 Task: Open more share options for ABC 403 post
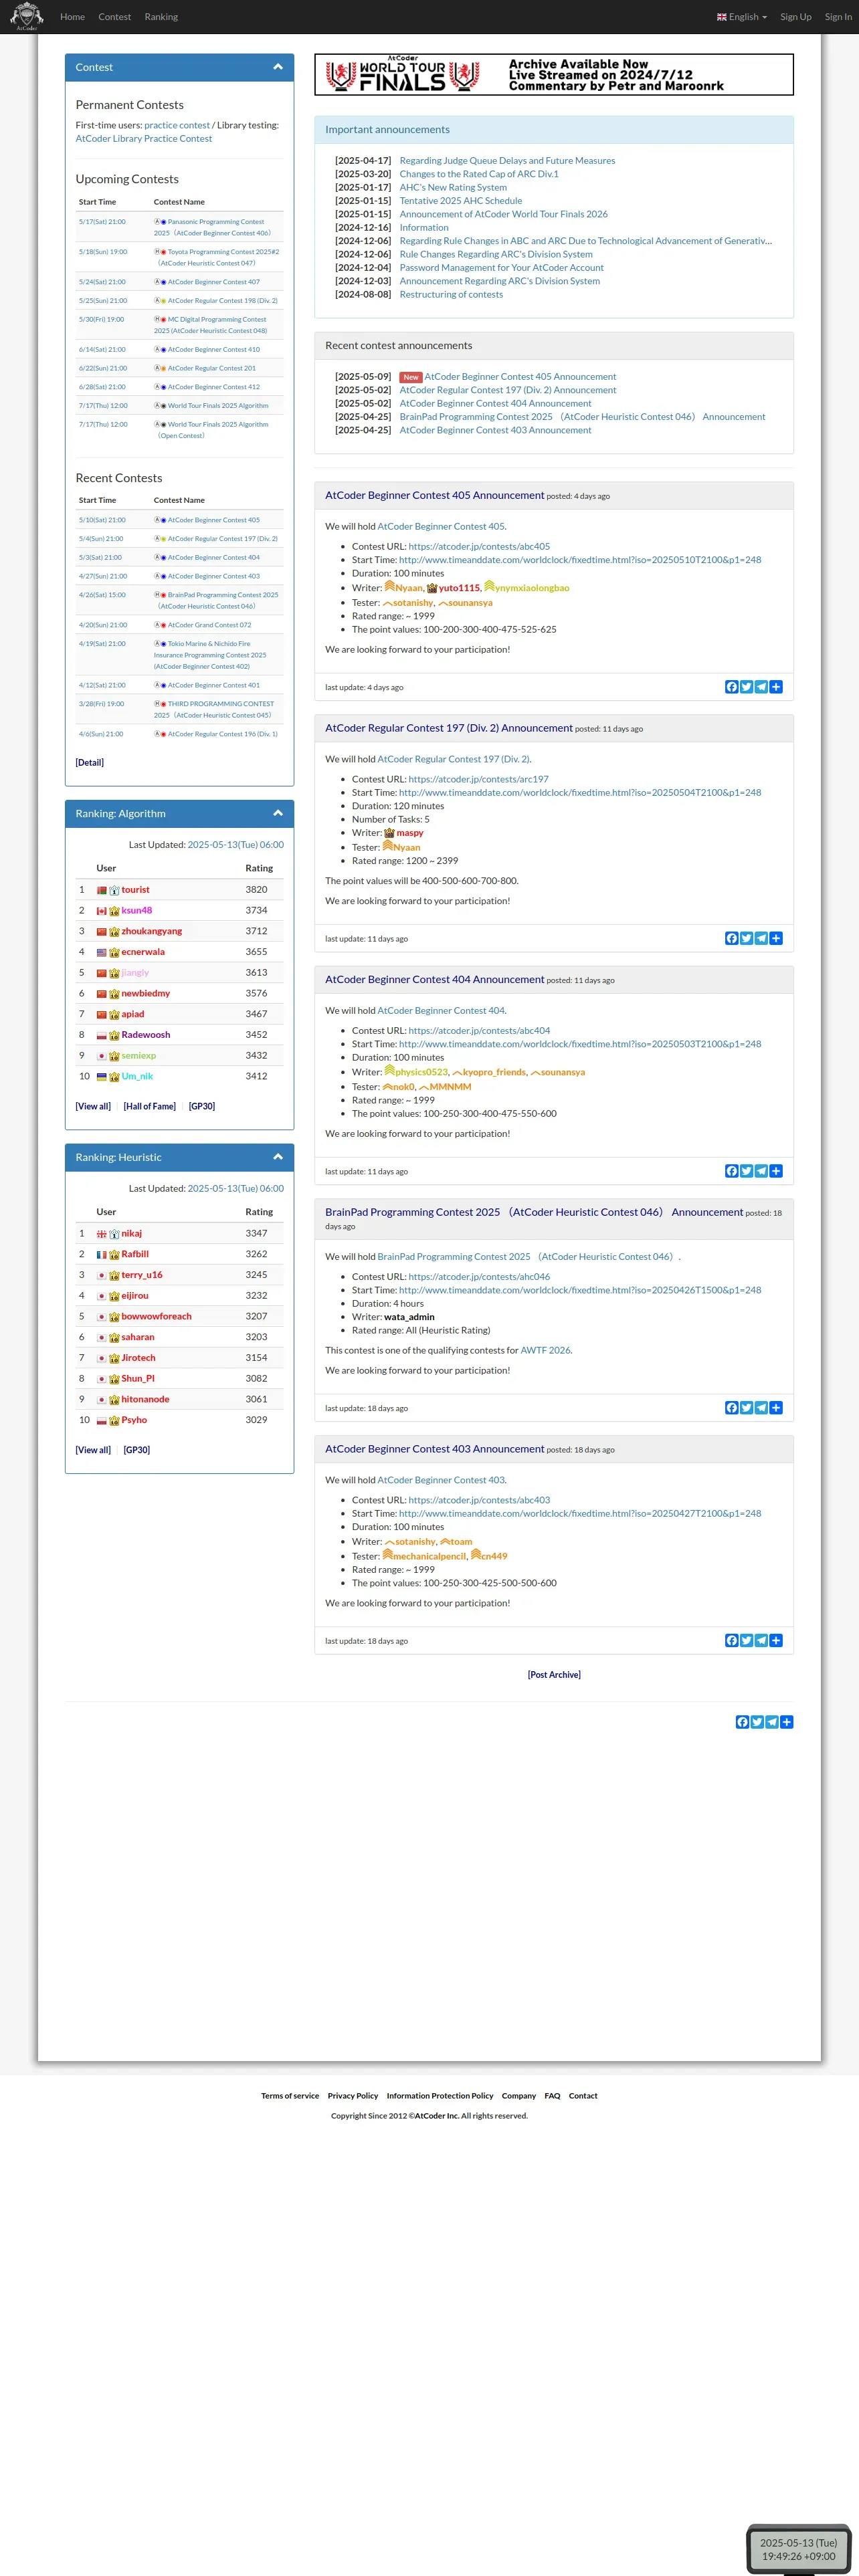776,1640
